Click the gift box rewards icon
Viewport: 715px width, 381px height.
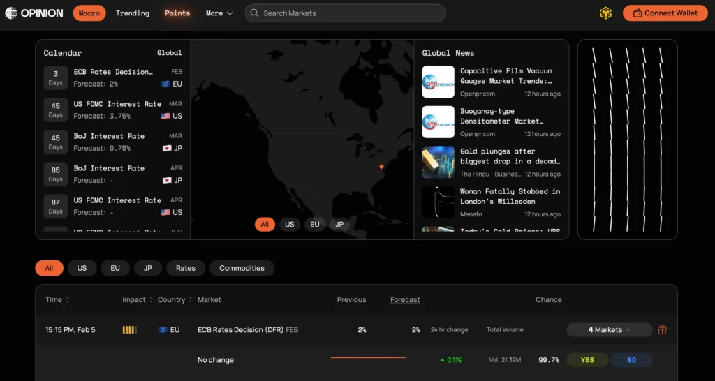click(x=662, y=330)
